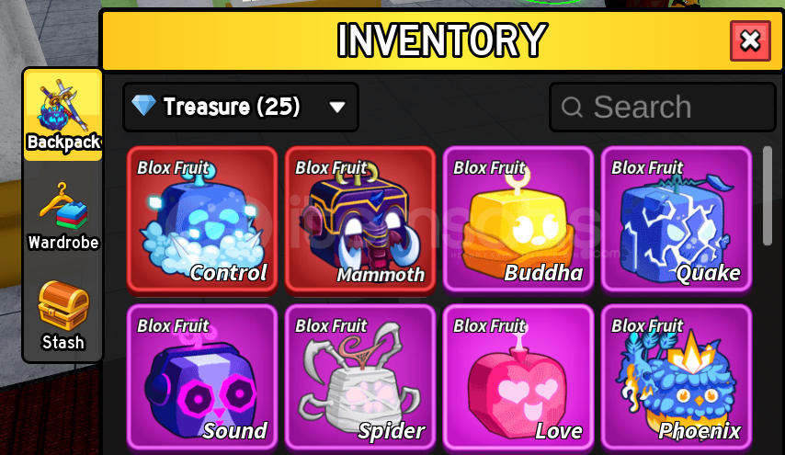785x455 pixels.
Task: Pick the Buddha Blox Fruit
Action: [x=518, y=219]
